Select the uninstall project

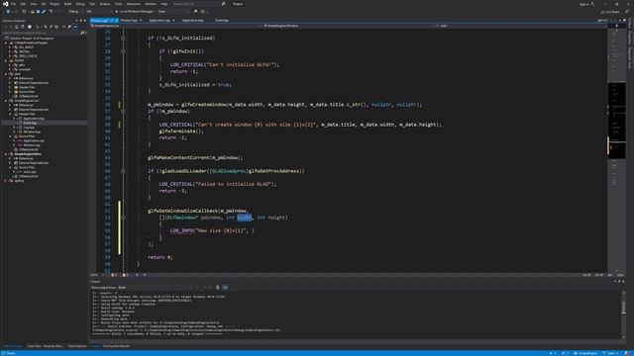pos(24,69)
